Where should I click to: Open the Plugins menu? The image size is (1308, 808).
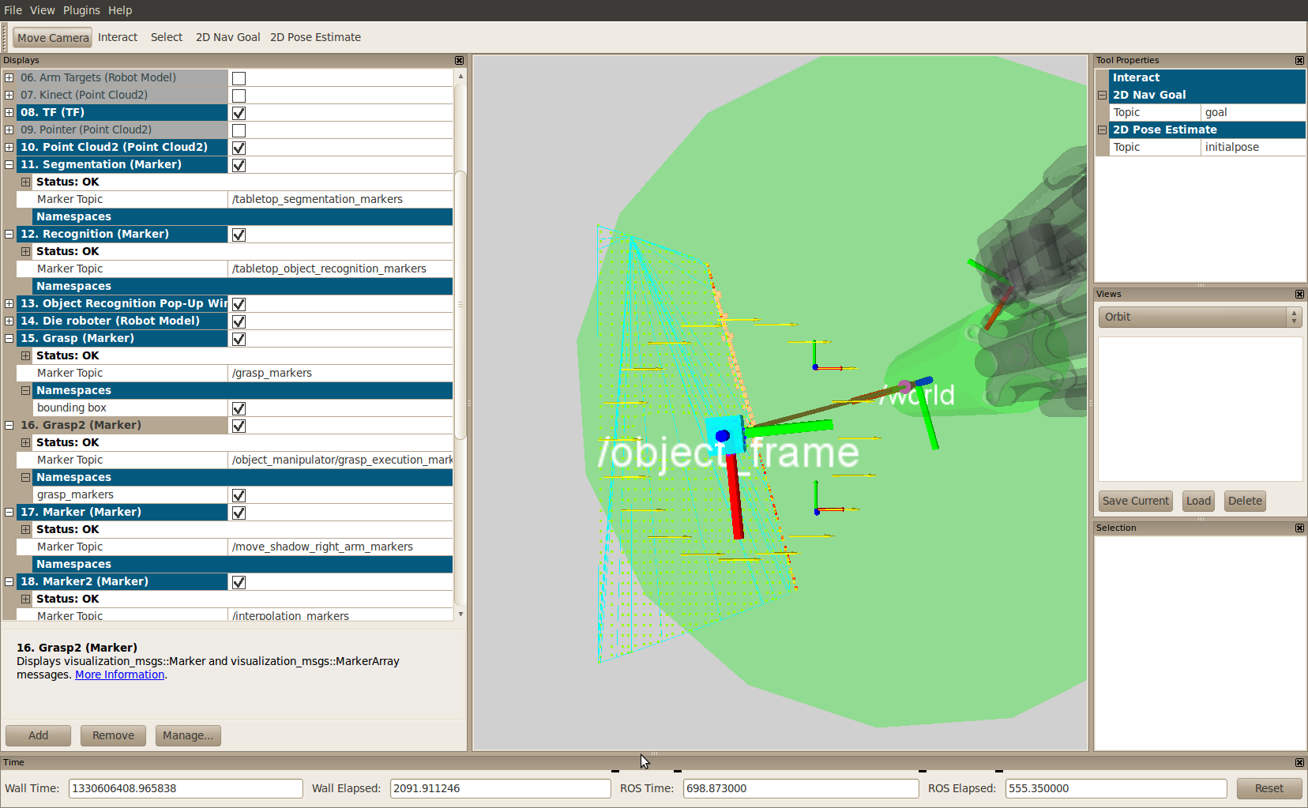point(81,10)
